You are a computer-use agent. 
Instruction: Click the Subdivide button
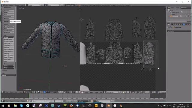pyautogui.click(x=9, y=47)
